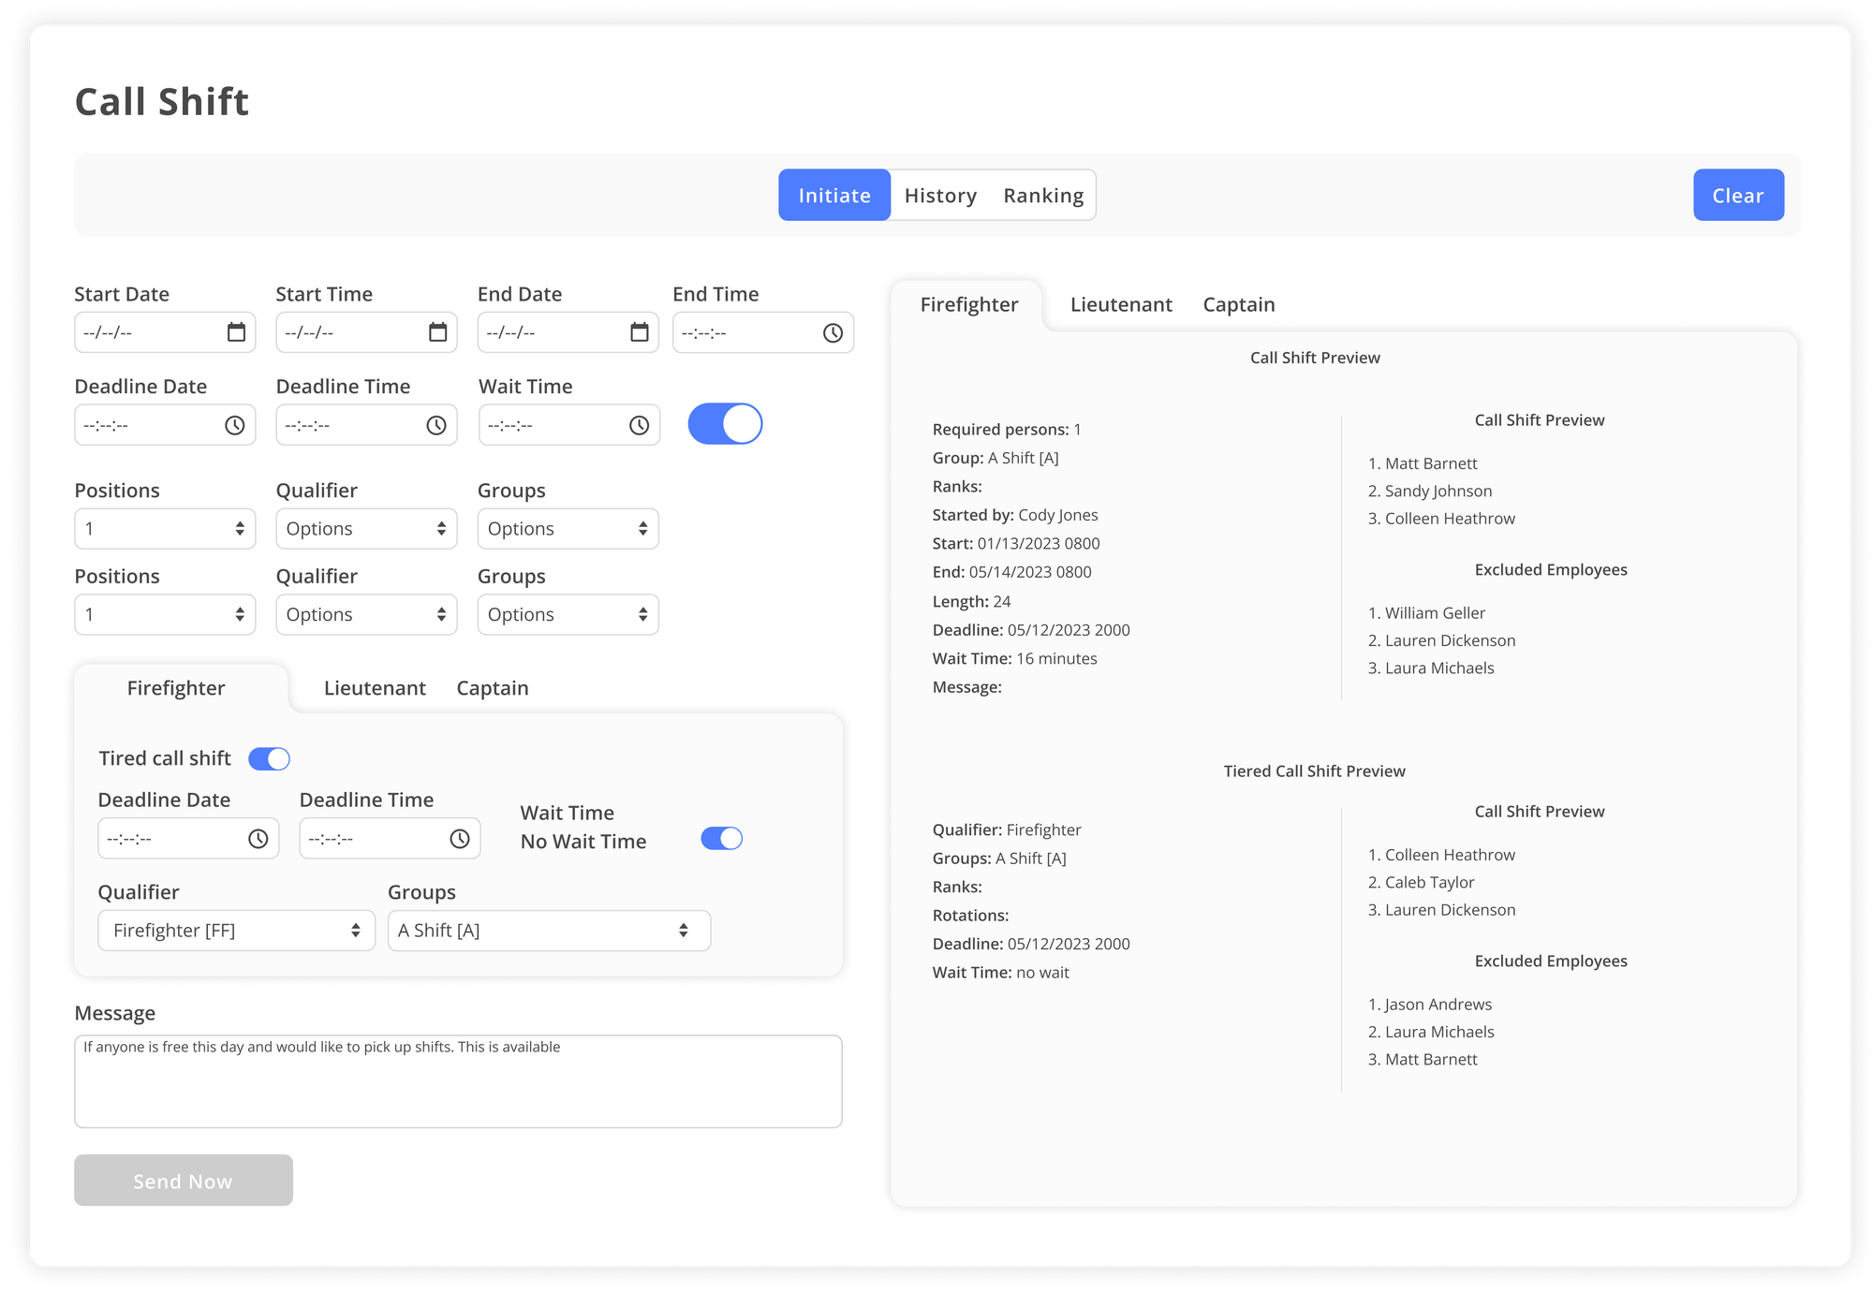The image size is (1873, 1292).
Task: Open the Firefighter section Deadline Time clock picker
Action: [460, 838]
